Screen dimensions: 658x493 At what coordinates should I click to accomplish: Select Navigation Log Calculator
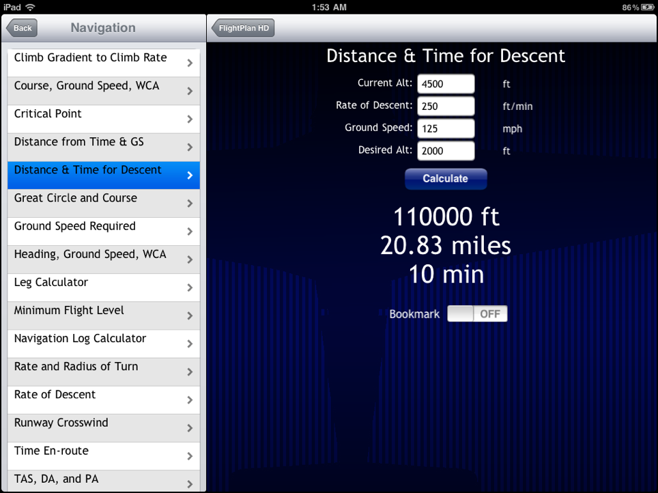[x=102, y=343]
